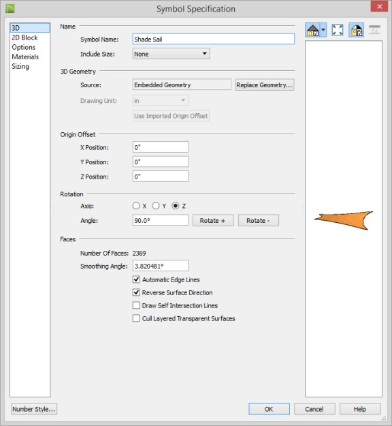Screen dimensions: 392x426
Task: Click the Replace Geometry button
Action: (265, 85)
